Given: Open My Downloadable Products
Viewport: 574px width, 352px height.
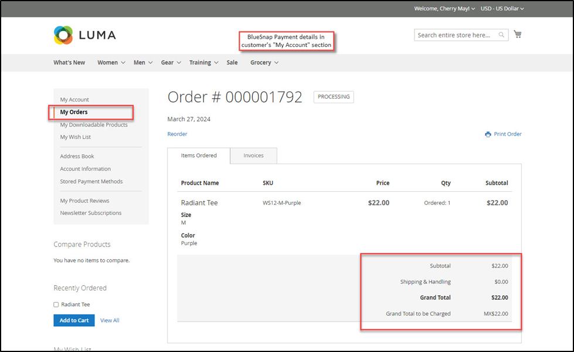Looking at the screenshot, I should 94,125.
